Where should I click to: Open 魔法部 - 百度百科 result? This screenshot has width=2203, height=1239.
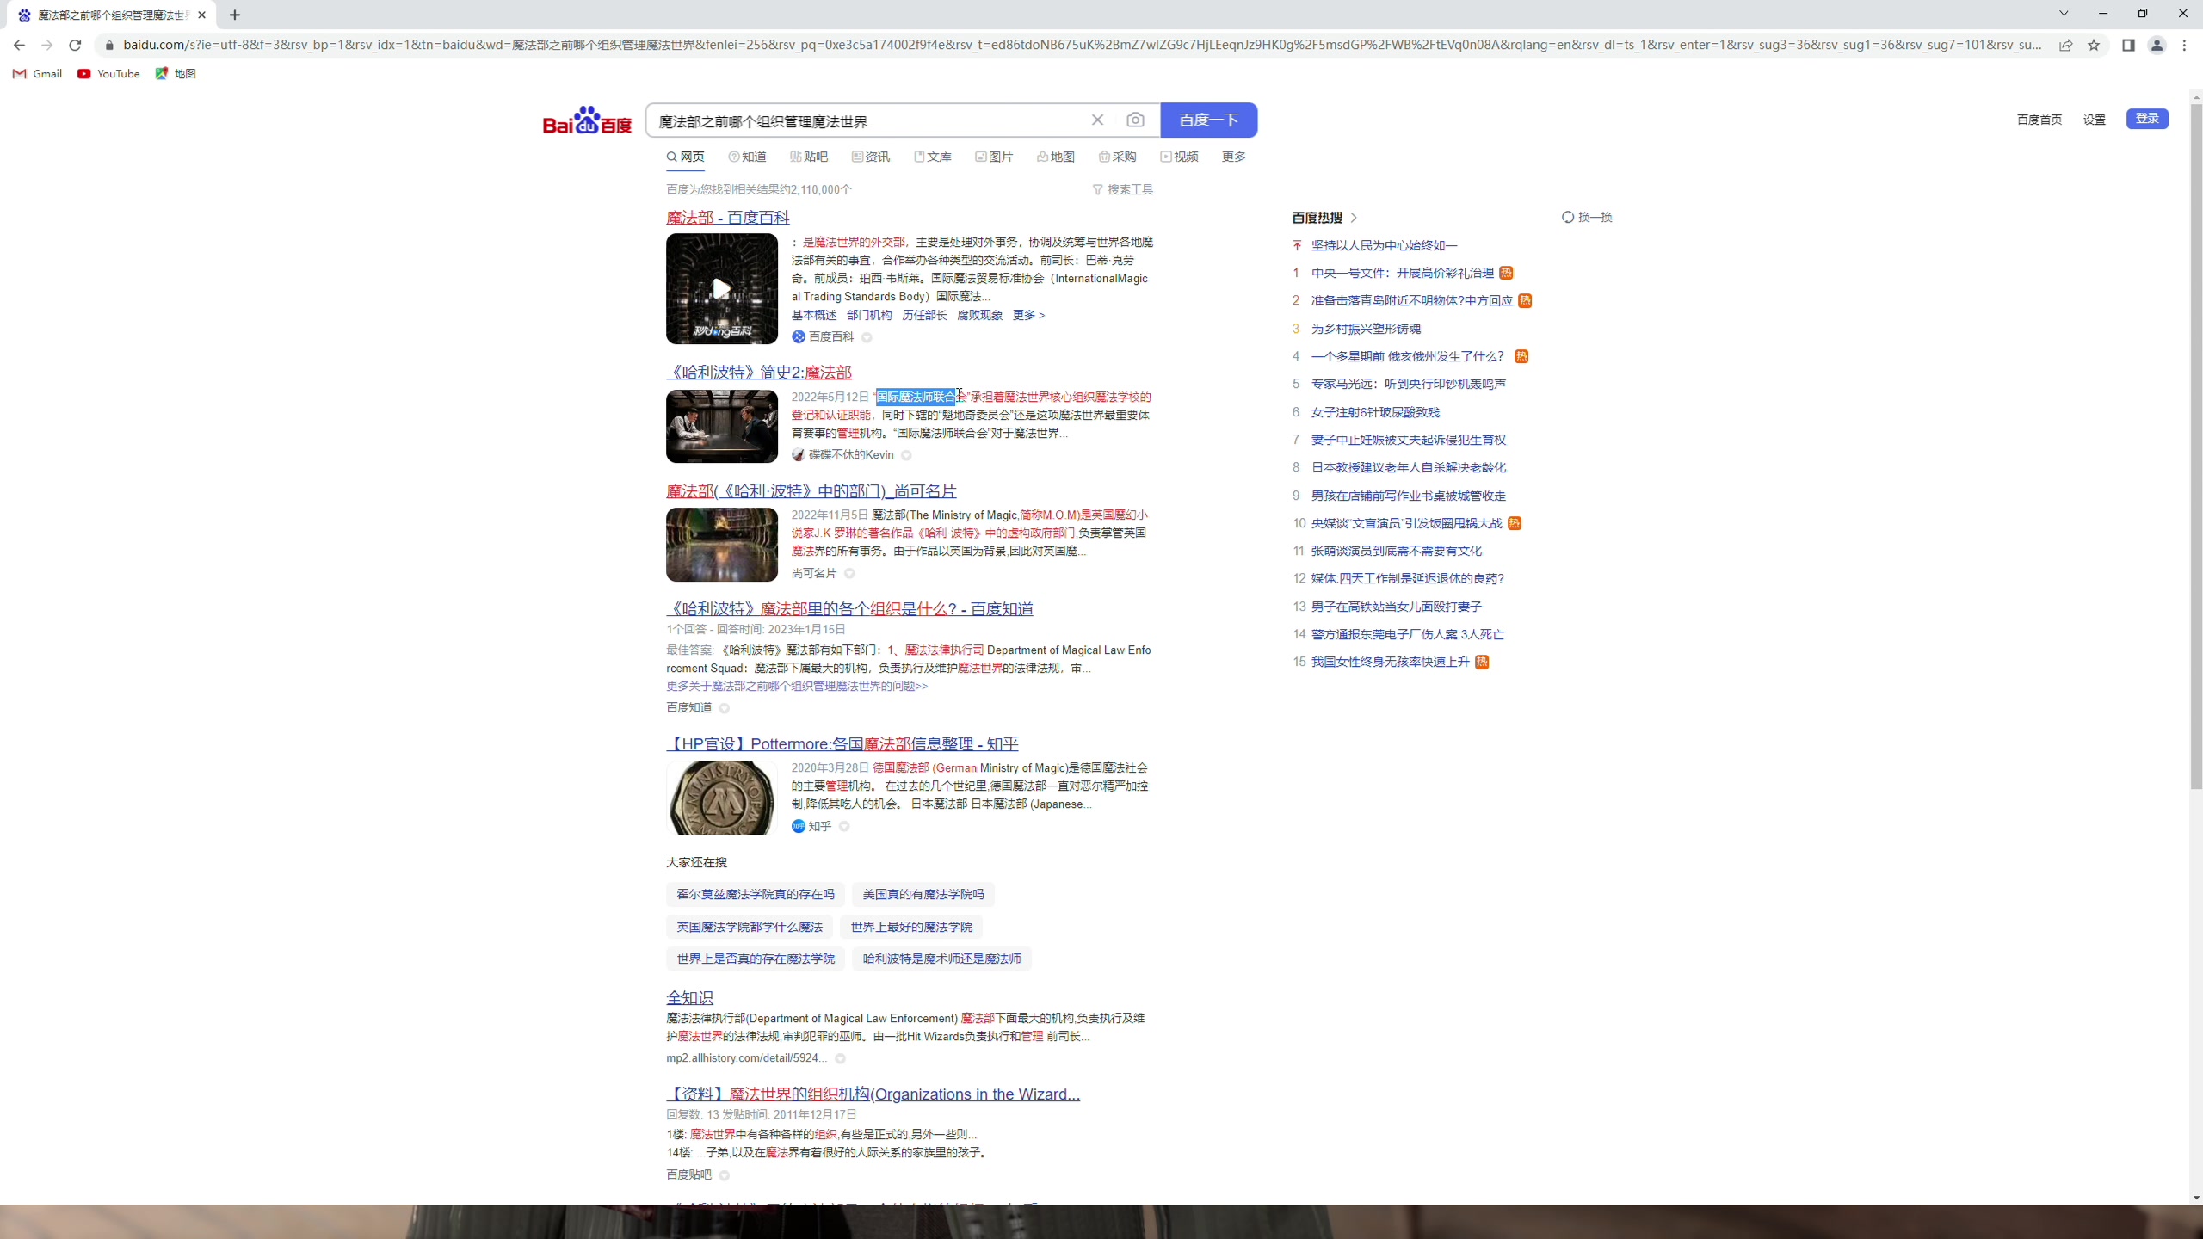pyautogui.click(x=727, y=218)
